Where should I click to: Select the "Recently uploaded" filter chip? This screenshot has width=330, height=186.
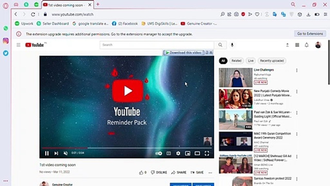tap(272, 61)
